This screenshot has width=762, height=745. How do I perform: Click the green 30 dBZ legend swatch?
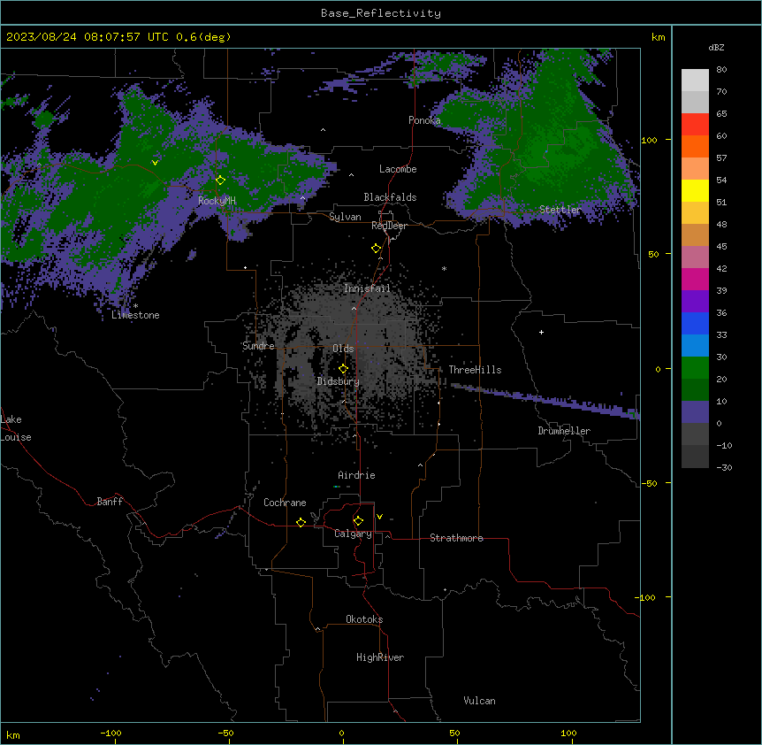[695, 368]
